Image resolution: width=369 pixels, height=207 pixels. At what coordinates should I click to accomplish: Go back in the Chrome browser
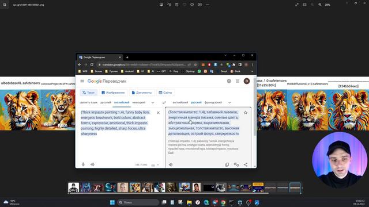tap(80, 64)
